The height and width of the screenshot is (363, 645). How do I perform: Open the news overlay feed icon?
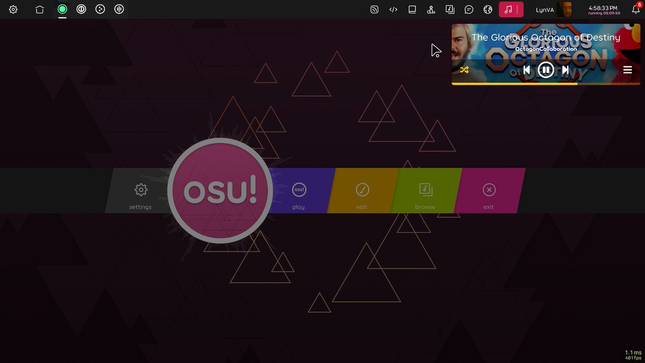(375, 9)
